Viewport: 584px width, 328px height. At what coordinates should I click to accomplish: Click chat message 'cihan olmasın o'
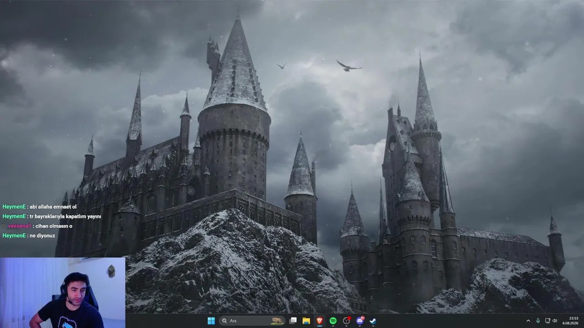pyautogui.click(x=53, y=226)
